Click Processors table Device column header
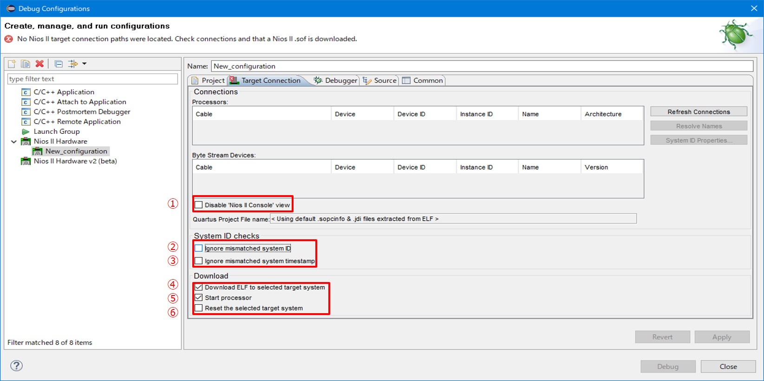Image resolution: width=764 pixels, height=381 pixels. [x=362, y=114]
